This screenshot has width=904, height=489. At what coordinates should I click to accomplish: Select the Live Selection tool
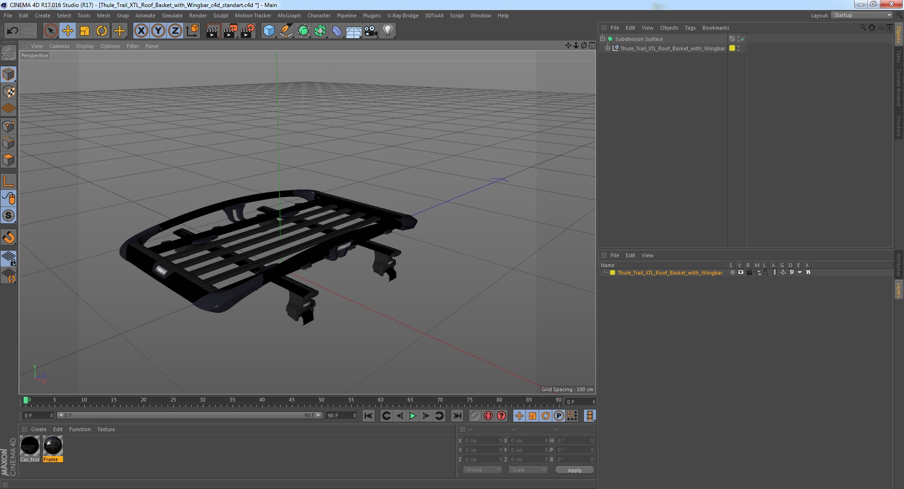click(x=50, y=31)
